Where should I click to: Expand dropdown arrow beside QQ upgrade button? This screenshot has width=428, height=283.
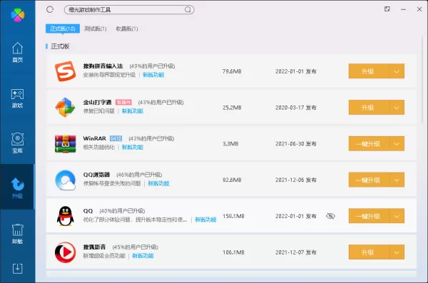pos(397,216)
